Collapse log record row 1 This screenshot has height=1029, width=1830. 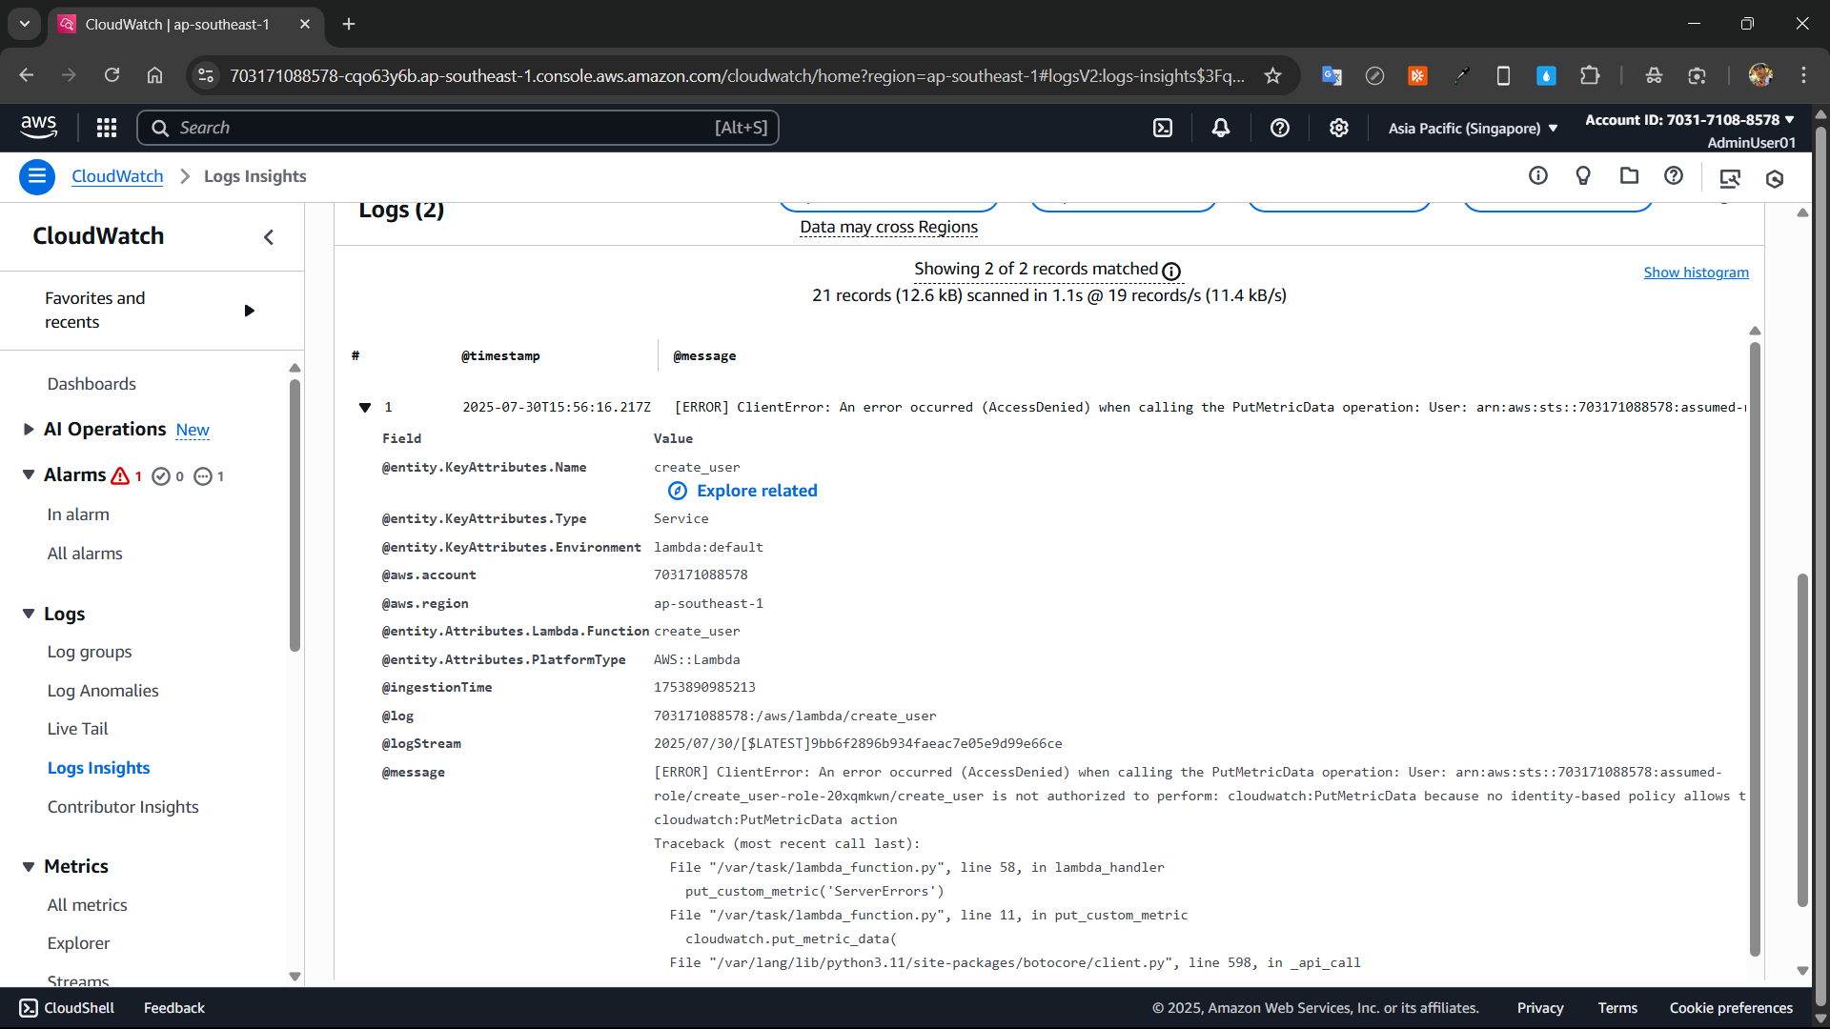point(365,408)
